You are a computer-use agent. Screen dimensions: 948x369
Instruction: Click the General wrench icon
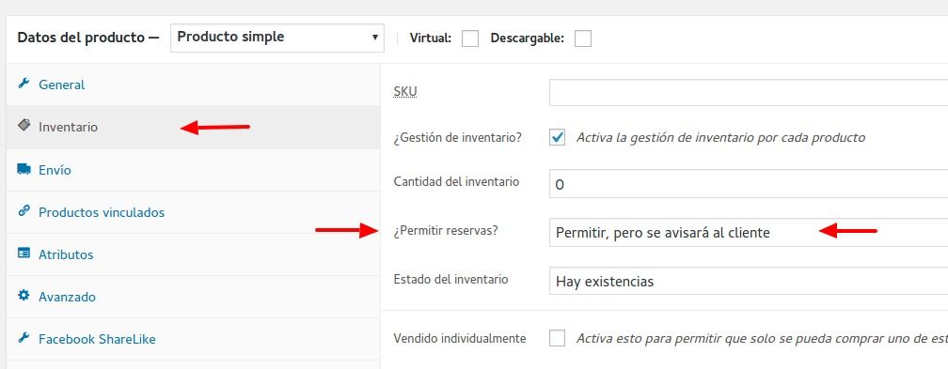click(x=24, y=84)
